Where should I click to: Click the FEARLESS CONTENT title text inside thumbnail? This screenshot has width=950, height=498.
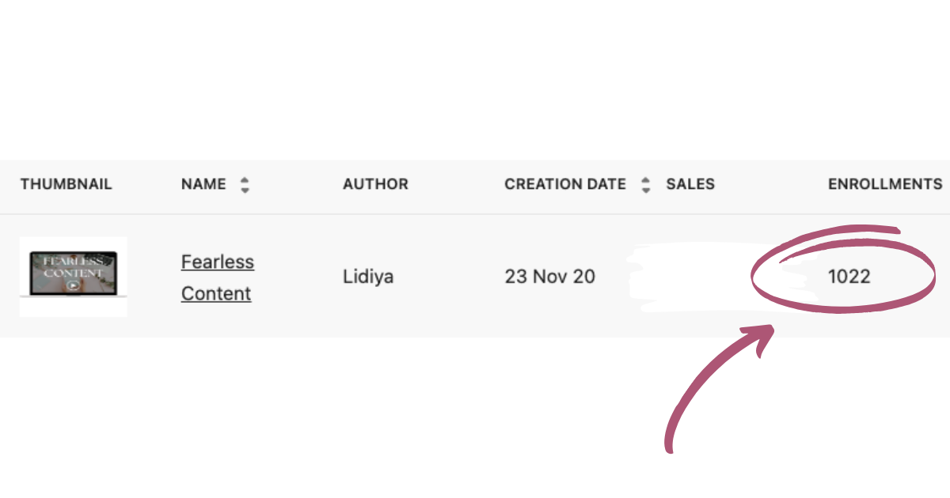coord(73,266)
